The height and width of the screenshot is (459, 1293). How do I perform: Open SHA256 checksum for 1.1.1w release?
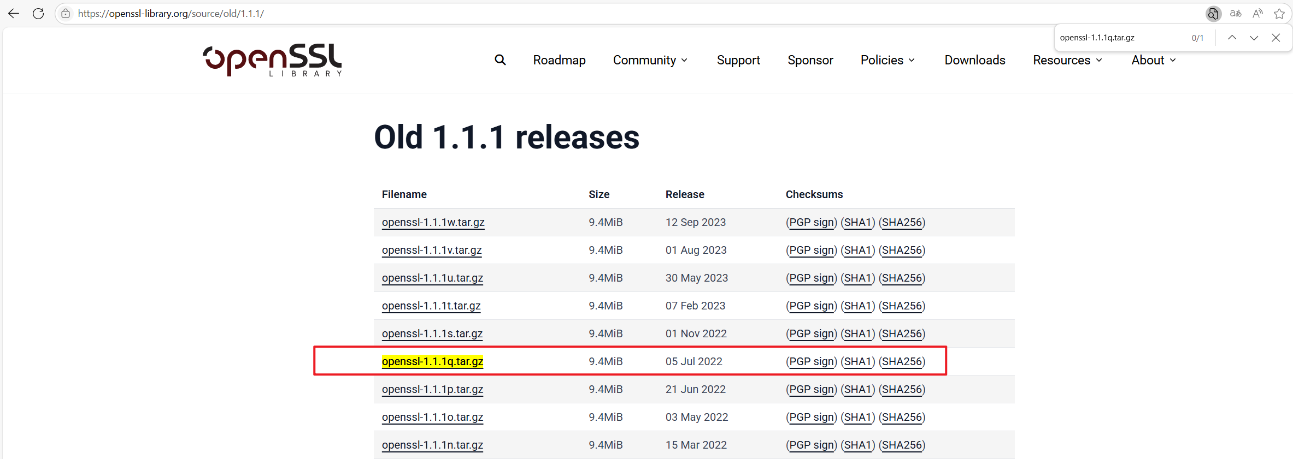click(902, 222)
